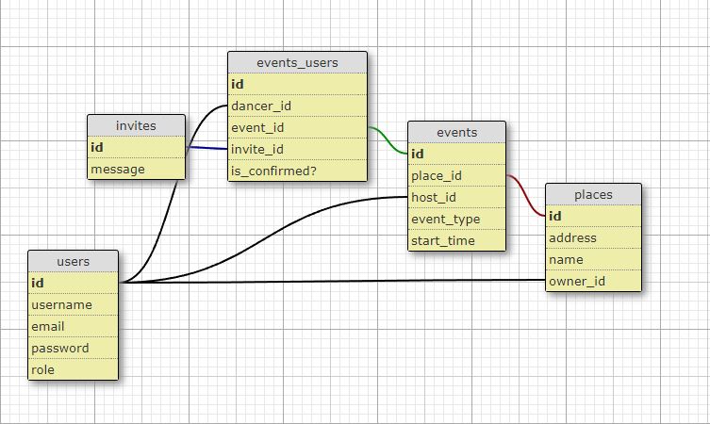Viewport: 710px width, 424px height.
Task: Click the invite_id row in events_users
Action: 298,149
